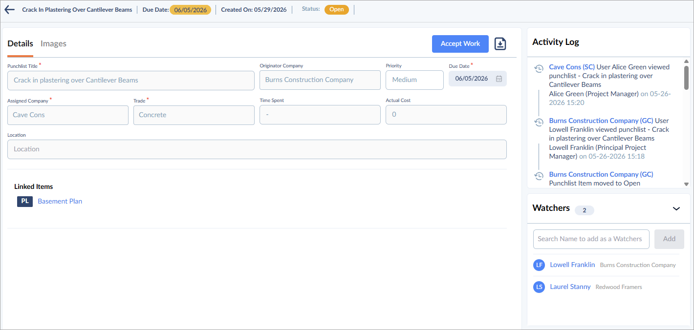Switch to the Images tab
Image resolution: width=694 pixels, height=330 pixels.
click(53, 44)
